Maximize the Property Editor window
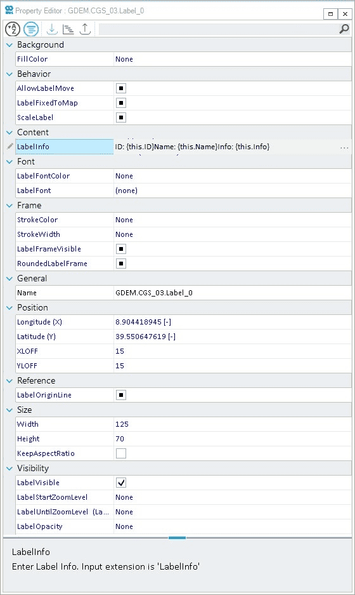This screenshot has height=595, width=355. coord(330,14)
